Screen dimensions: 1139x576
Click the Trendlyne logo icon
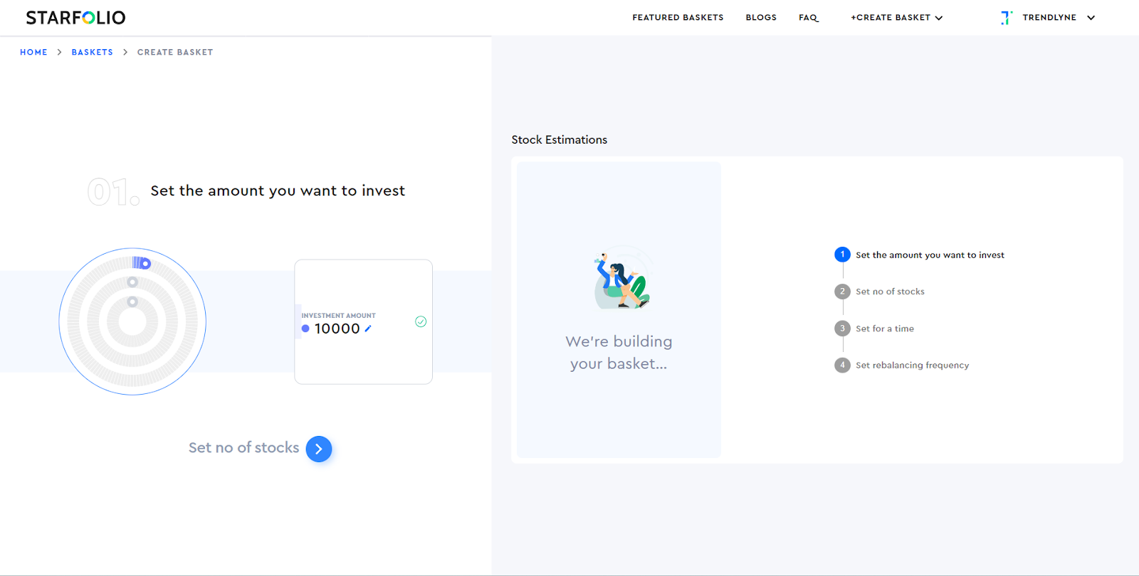pyautogui.click(x=1007, y=18)
